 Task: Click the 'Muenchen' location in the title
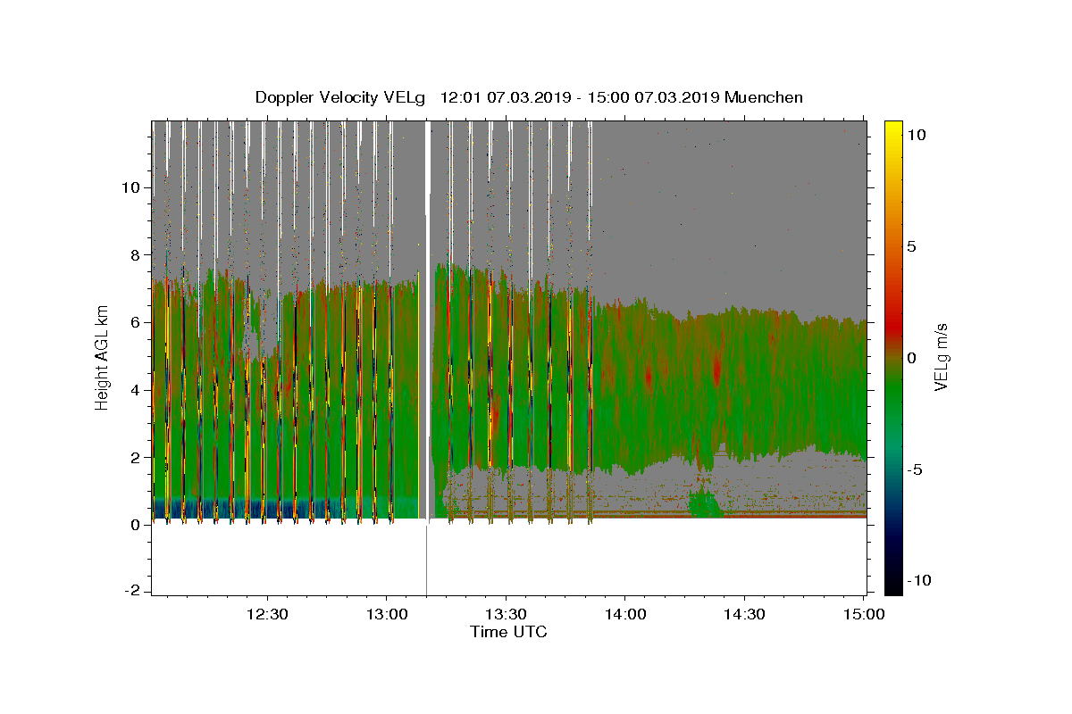[x=764, y=97]
